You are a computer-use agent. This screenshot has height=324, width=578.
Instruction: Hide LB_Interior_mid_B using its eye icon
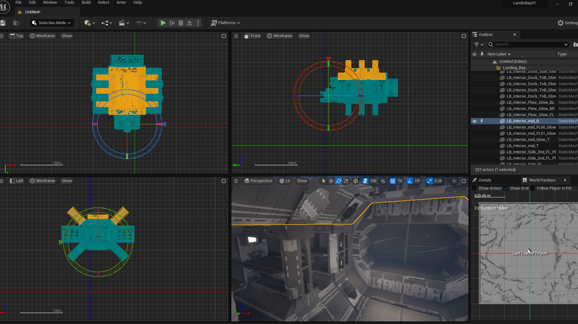tap(474, 121)
